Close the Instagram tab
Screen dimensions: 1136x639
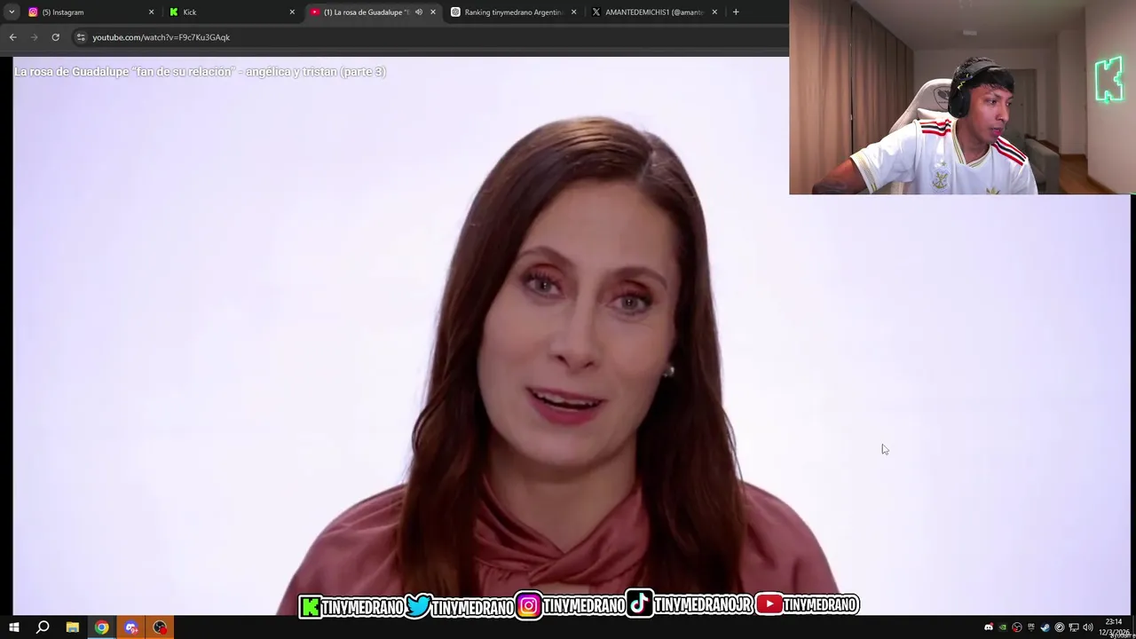151,12
